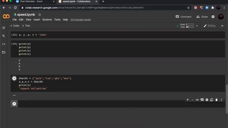Open the Runtime menu
Screen dimensions: 228x128
click(47, 20)
